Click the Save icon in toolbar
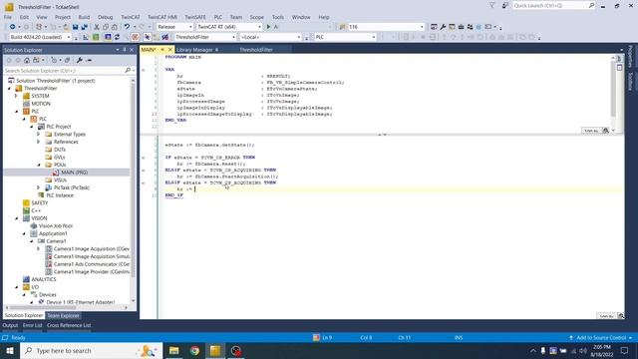Screen dimensions: 638x359 point(76,27)
